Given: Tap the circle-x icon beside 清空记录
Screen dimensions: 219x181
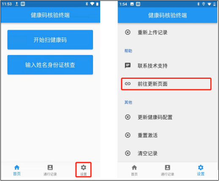Looking at the screenshot, I should pyautogui.click(x=128, y=153).
